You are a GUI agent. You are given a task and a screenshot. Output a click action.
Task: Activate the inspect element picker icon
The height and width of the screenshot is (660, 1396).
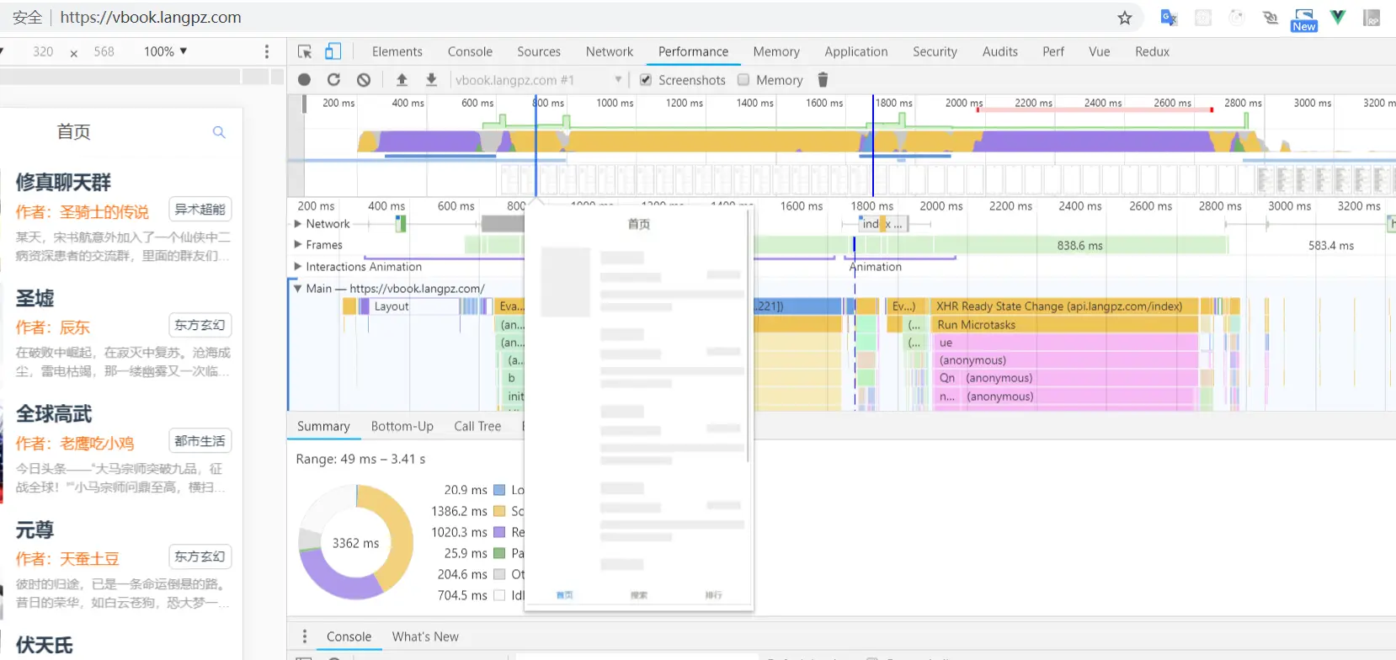(x=305, y=51)
